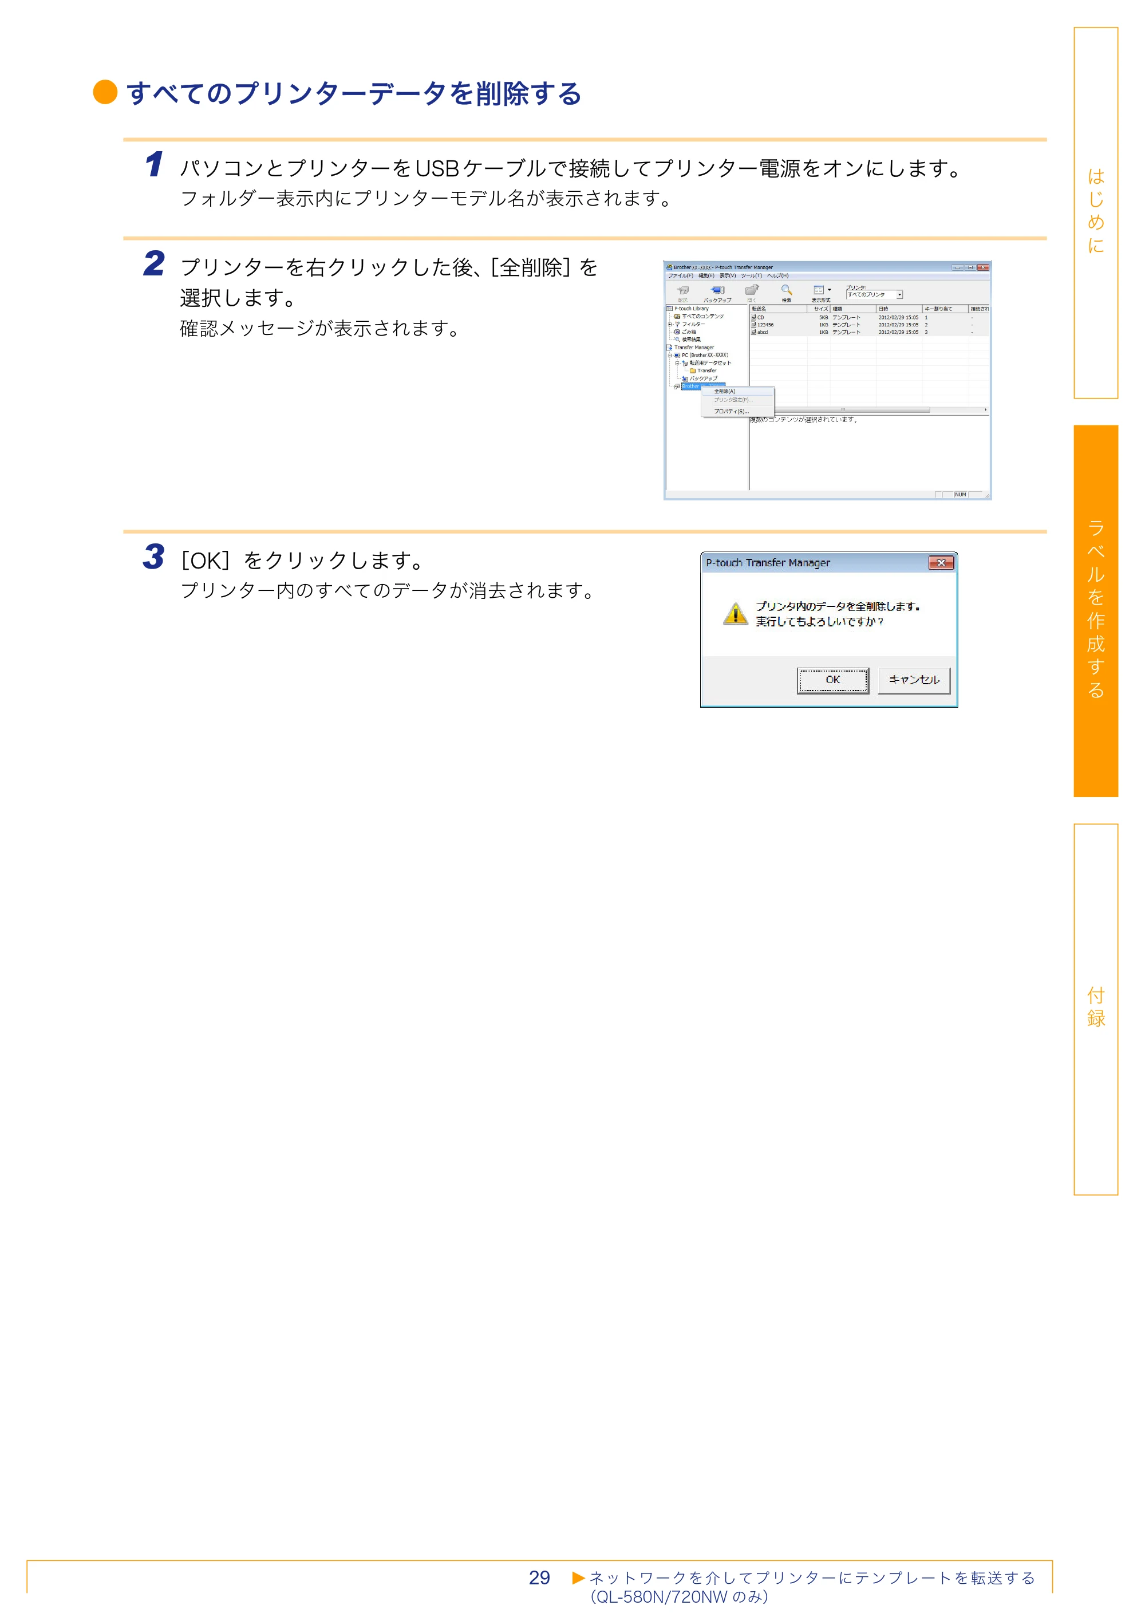Viewport: 1145px width, 1621px height.
Task: Collapse the 転送用データセット tree node
Action: (677, 364)
